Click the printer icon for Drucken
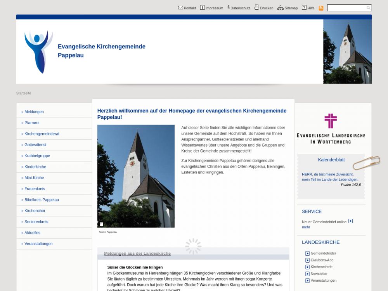388x291 pixels. [256, 7]
